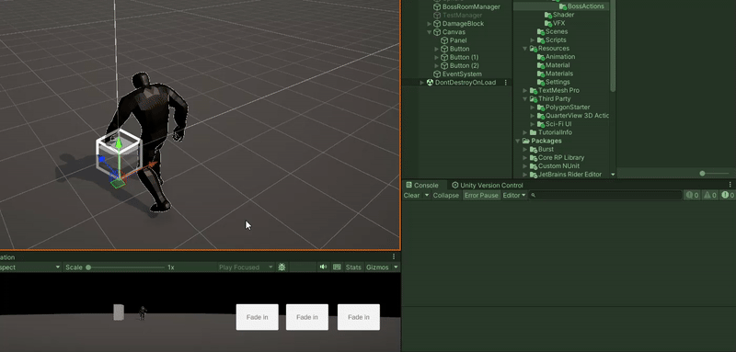Collapse the Third Party folder arrow
Screen dimensions: 736x352
pyautogui.click(x=524, y=99)
